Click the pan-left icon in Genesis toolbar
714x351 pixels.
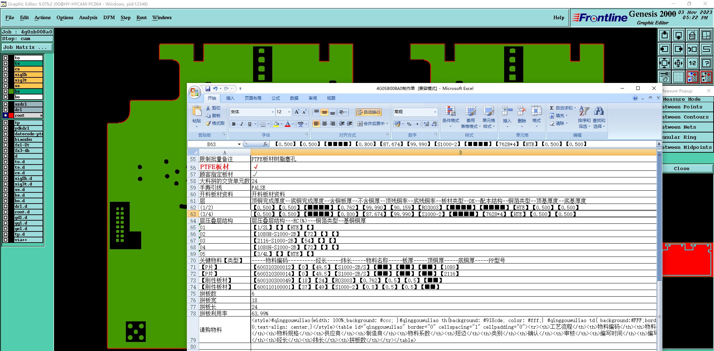point(664,49)
